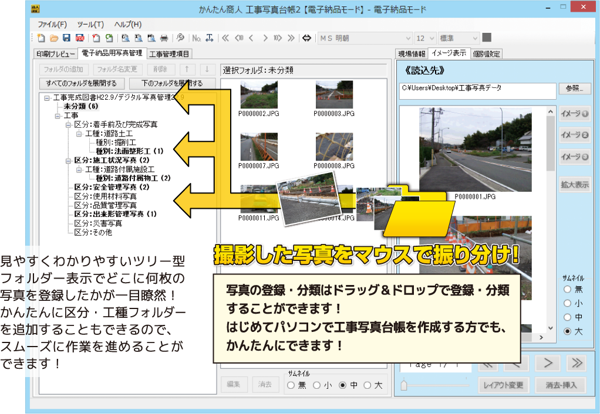Click the 拡大表示 button
600x414 pixels.
575,185
